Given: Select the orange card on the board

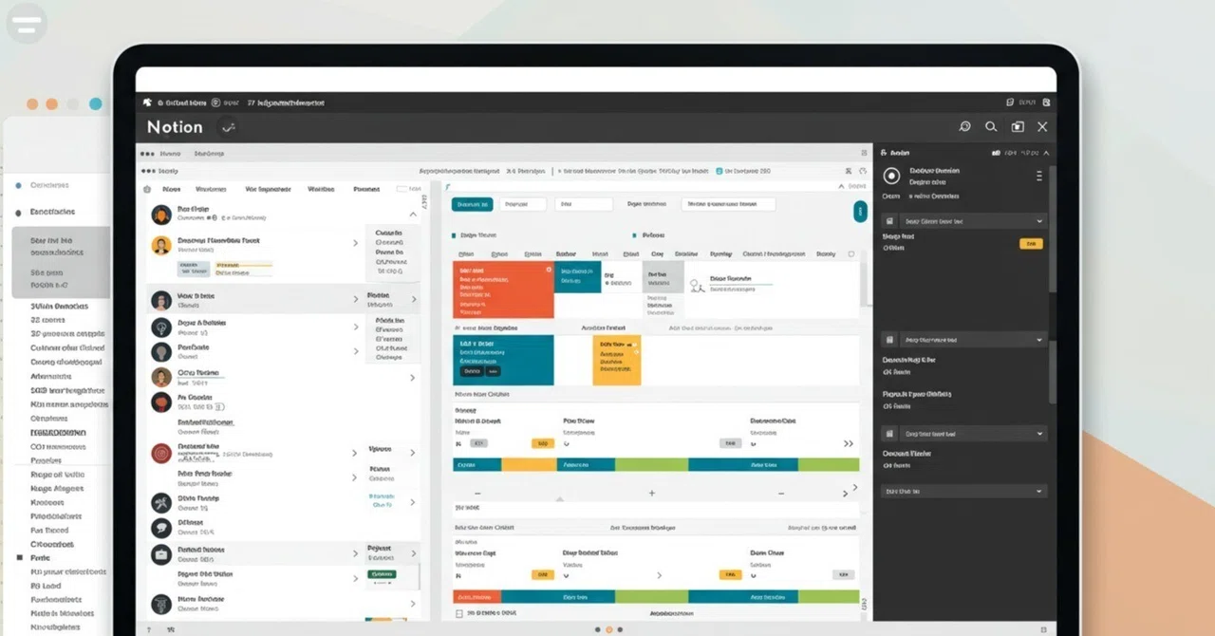Looking at the screenshot, I should click(x=503, y=290).
